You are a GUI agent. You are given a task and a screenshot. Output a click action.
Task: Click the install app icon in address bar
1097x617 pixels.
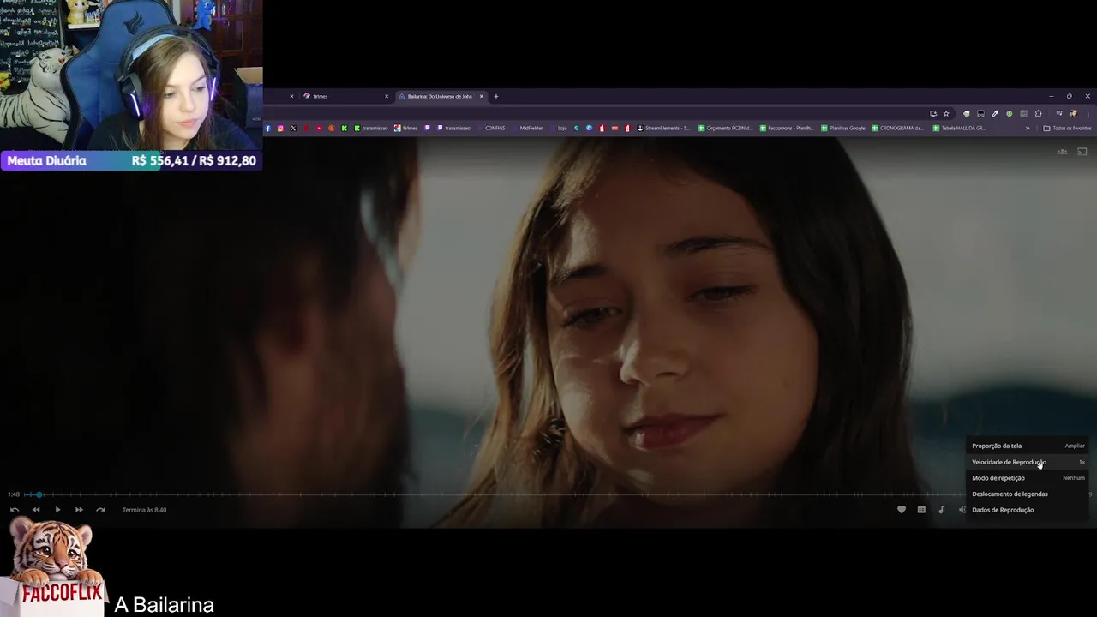[x=933, y=113]
